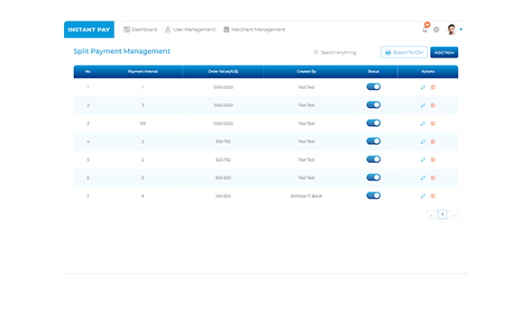The width and height of the screenshot is (532, 324).
Task: Disable status toggle for row 2
Action: pyautogui.click(x=373, y=105)
